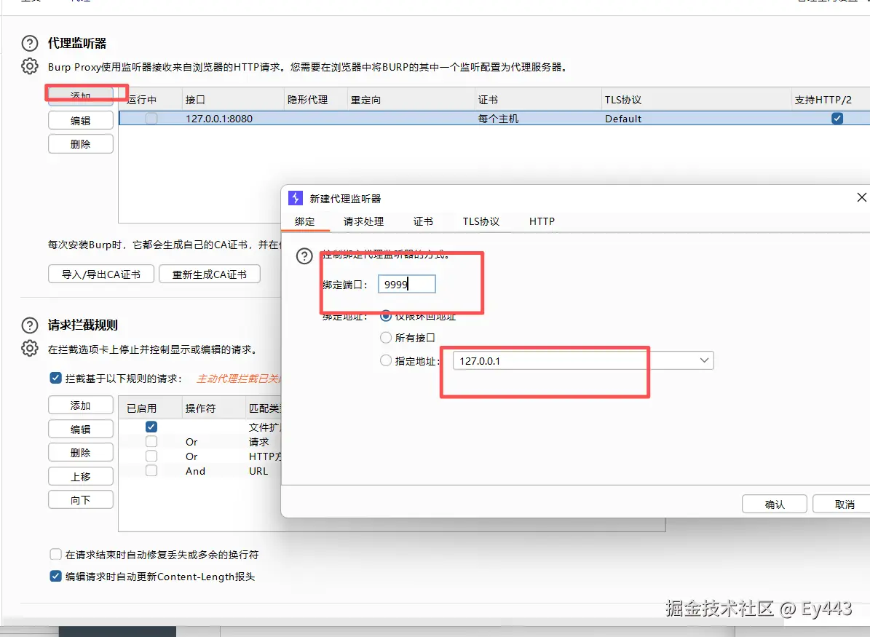The width and height of the screenshot is (870, 637).
Task: Click the TLS协议 column header in listener table
Action: (696, 100)
